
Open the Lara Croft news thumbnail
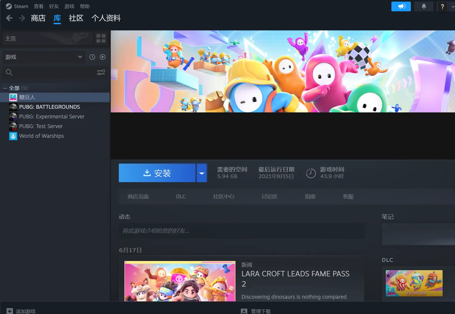(x=180, y=281)
